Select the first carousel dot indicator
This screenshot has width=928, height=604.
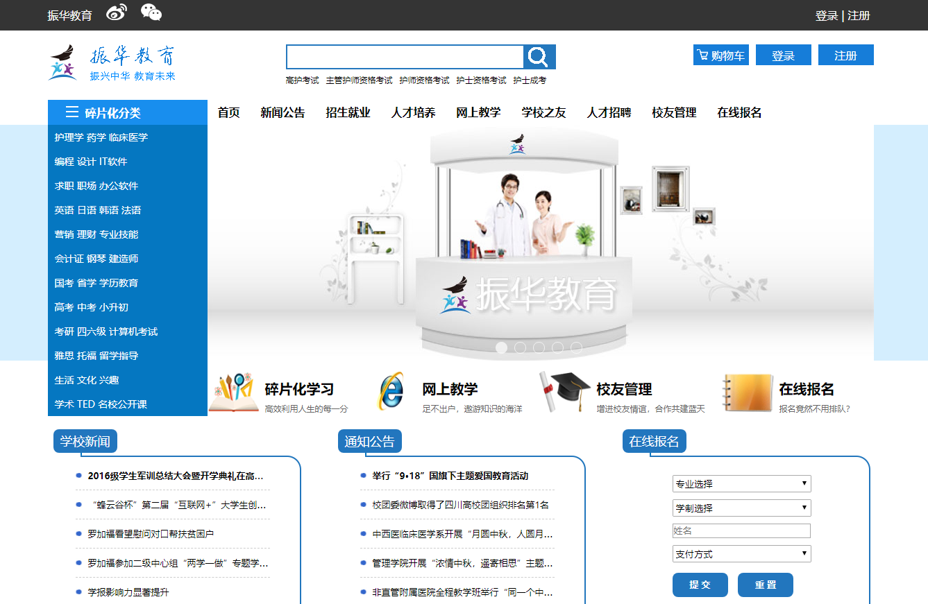click(502, 348)
